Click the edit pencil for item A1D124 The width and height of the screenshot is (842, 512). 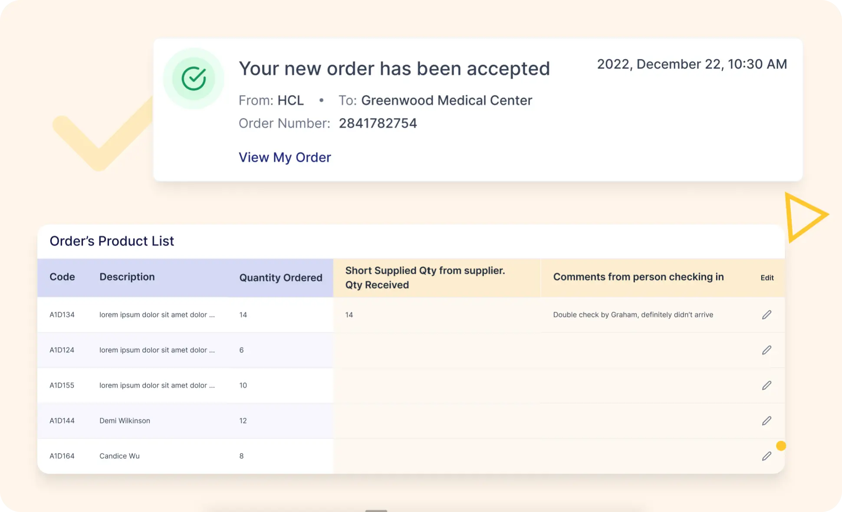coord(766,350)
